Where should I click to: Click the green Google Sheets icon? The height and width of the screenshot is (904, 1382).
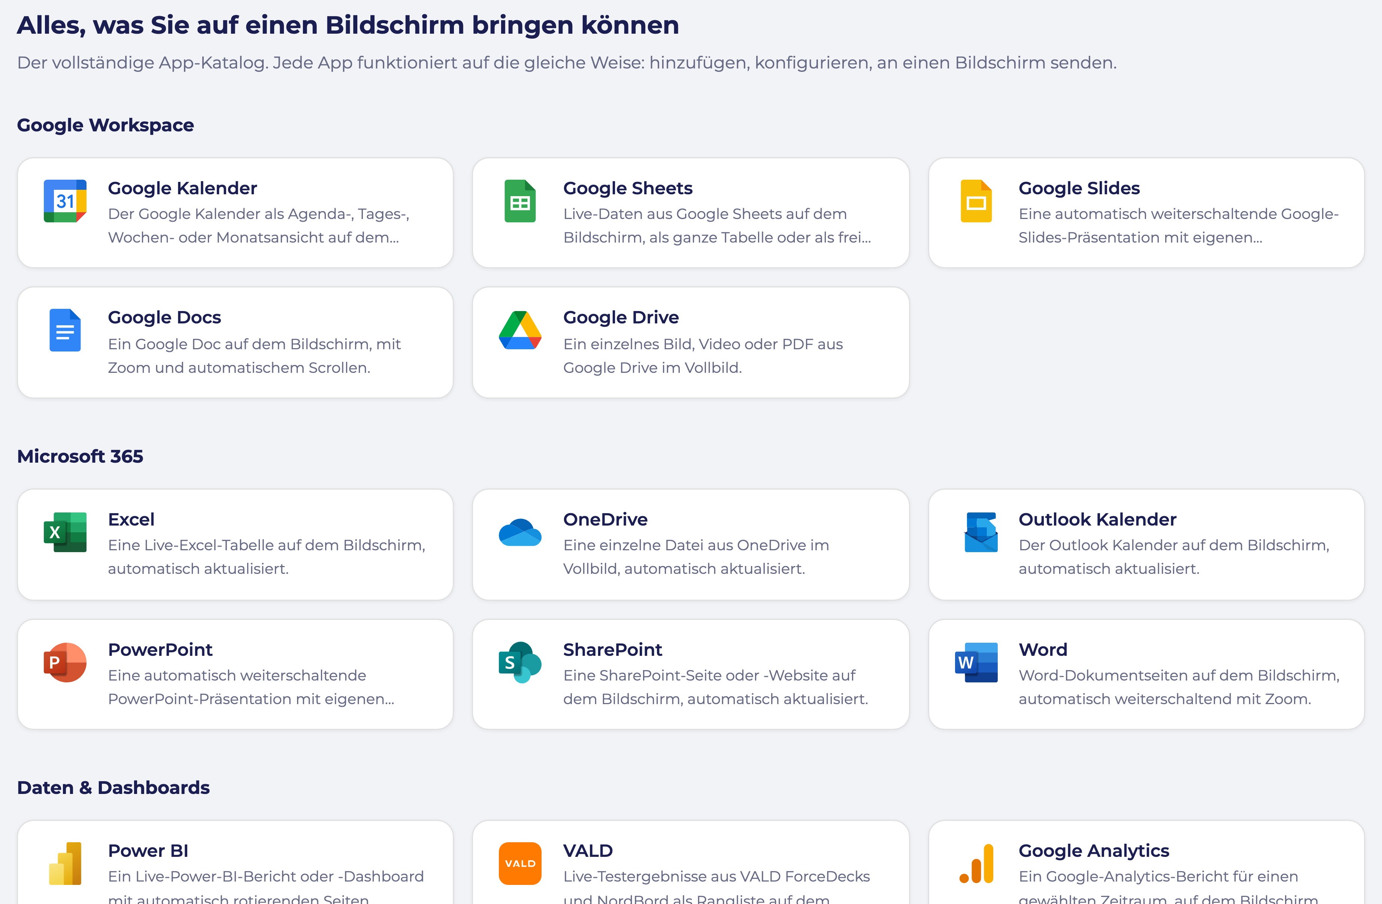(x=520, y=201)
